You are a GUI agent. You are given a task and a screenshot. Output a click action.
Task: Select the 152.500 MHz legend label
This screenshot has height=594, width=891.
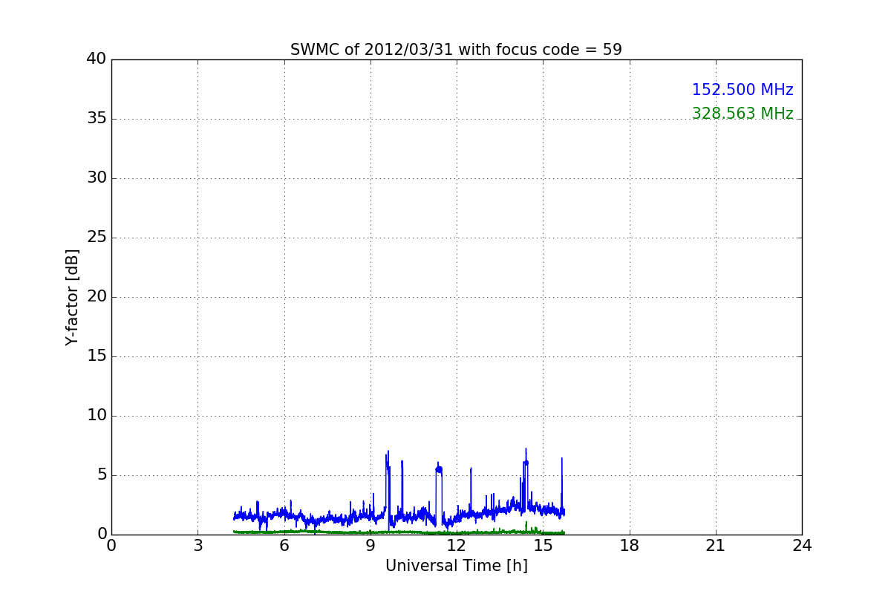pos(742,90)
